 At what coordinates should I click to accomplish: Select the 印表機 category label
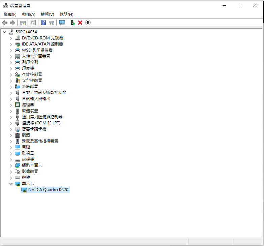[x=28, y=68]
